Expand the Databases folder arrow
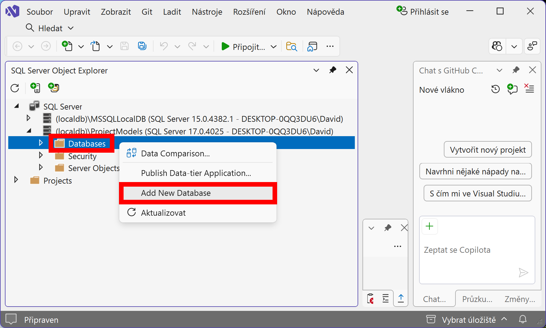Image resolution: width=546 pixels, height=328 pixels. [41, 143]
